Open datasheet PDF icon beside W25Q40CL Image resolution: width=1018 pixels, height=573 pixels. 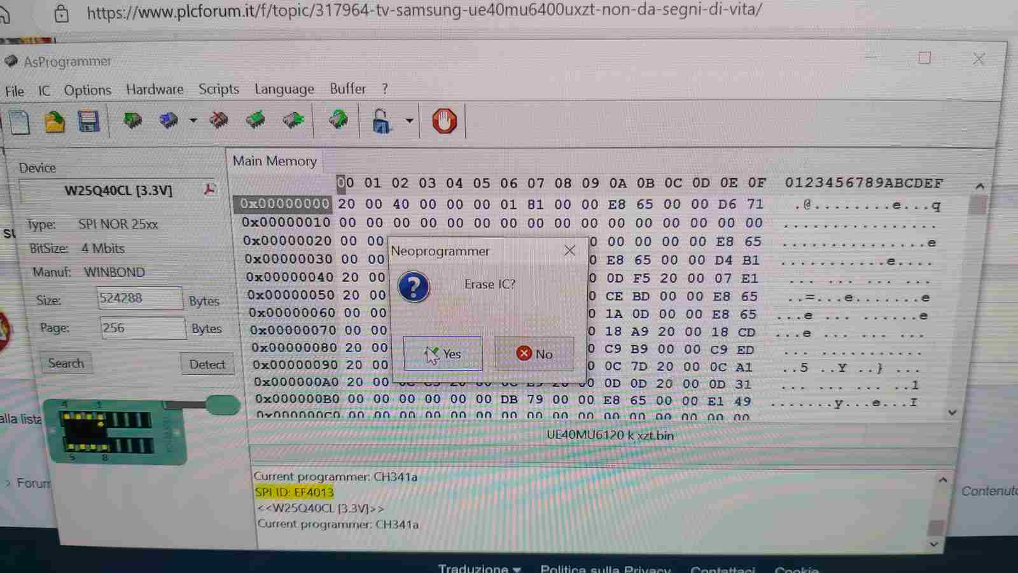coord(209,189)
